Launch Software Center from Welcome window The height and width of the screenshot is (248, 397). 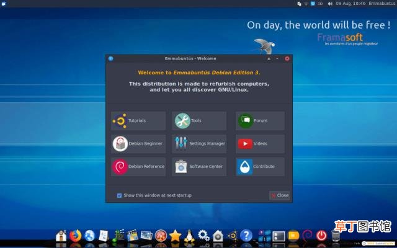pos(199,167)
